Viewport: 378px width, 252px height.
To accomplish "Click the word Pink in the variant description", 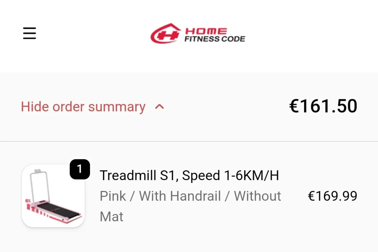I will 113,196.
